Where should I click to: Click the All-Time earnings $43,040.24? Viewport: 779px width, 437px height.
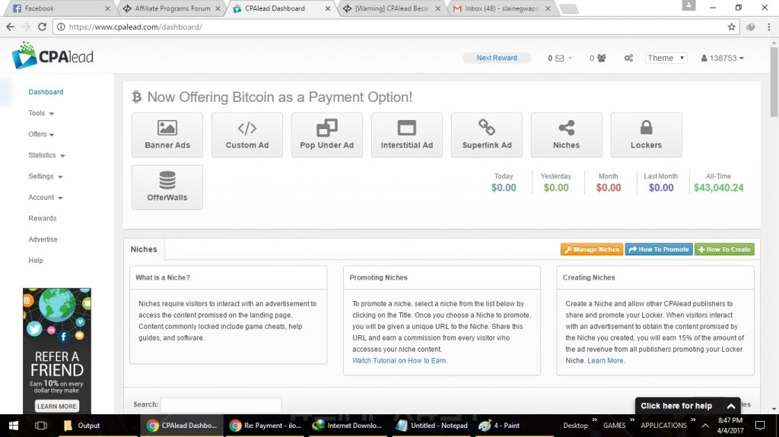[718, 188]
